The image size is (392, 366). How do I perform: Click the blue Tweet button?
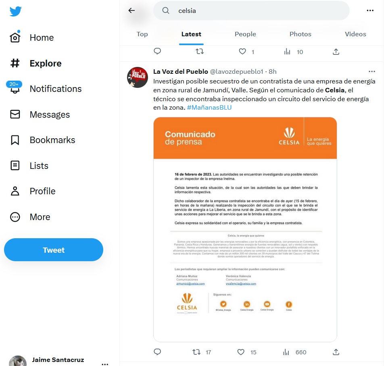pyautogui.click(x=54, y=250)
